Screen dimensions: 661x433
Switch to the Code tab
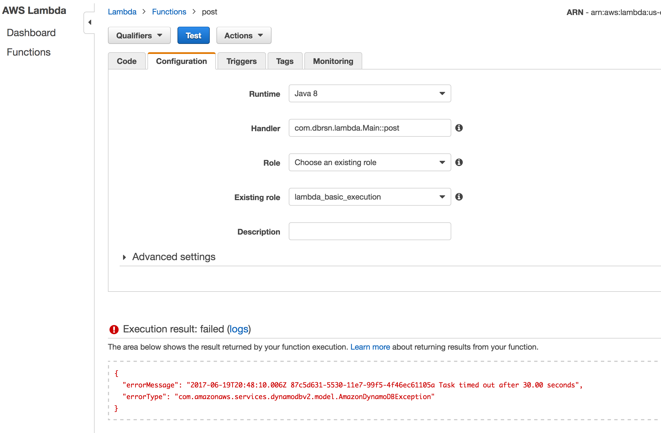127,61
